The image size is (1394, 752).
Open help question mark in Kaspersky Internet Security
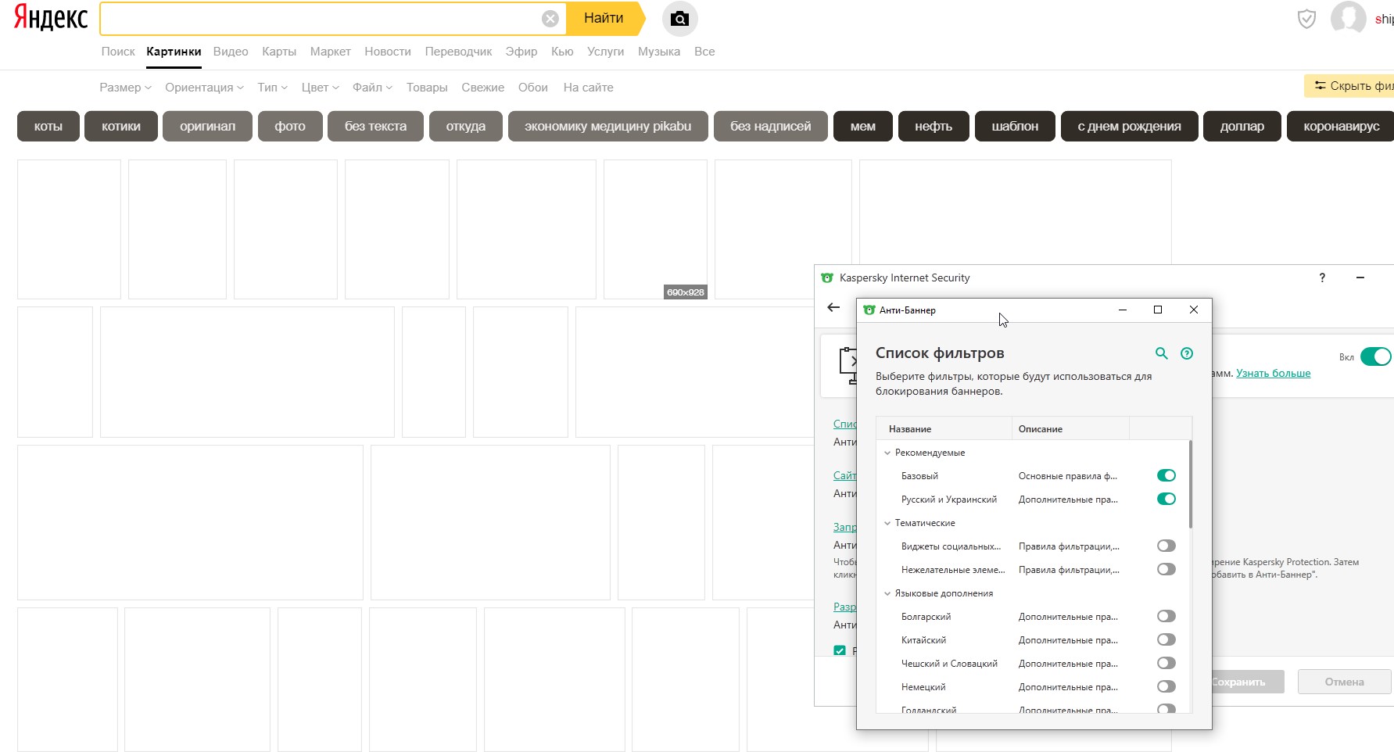pyautogui.click(x=1322, y=278)
